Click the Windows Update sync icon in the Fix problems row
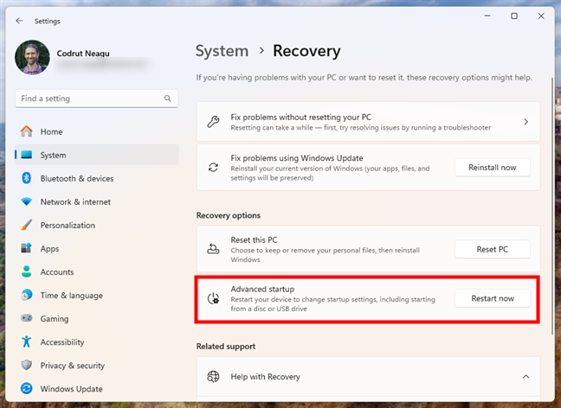561x408 pixels. click(x=213, y=167)
